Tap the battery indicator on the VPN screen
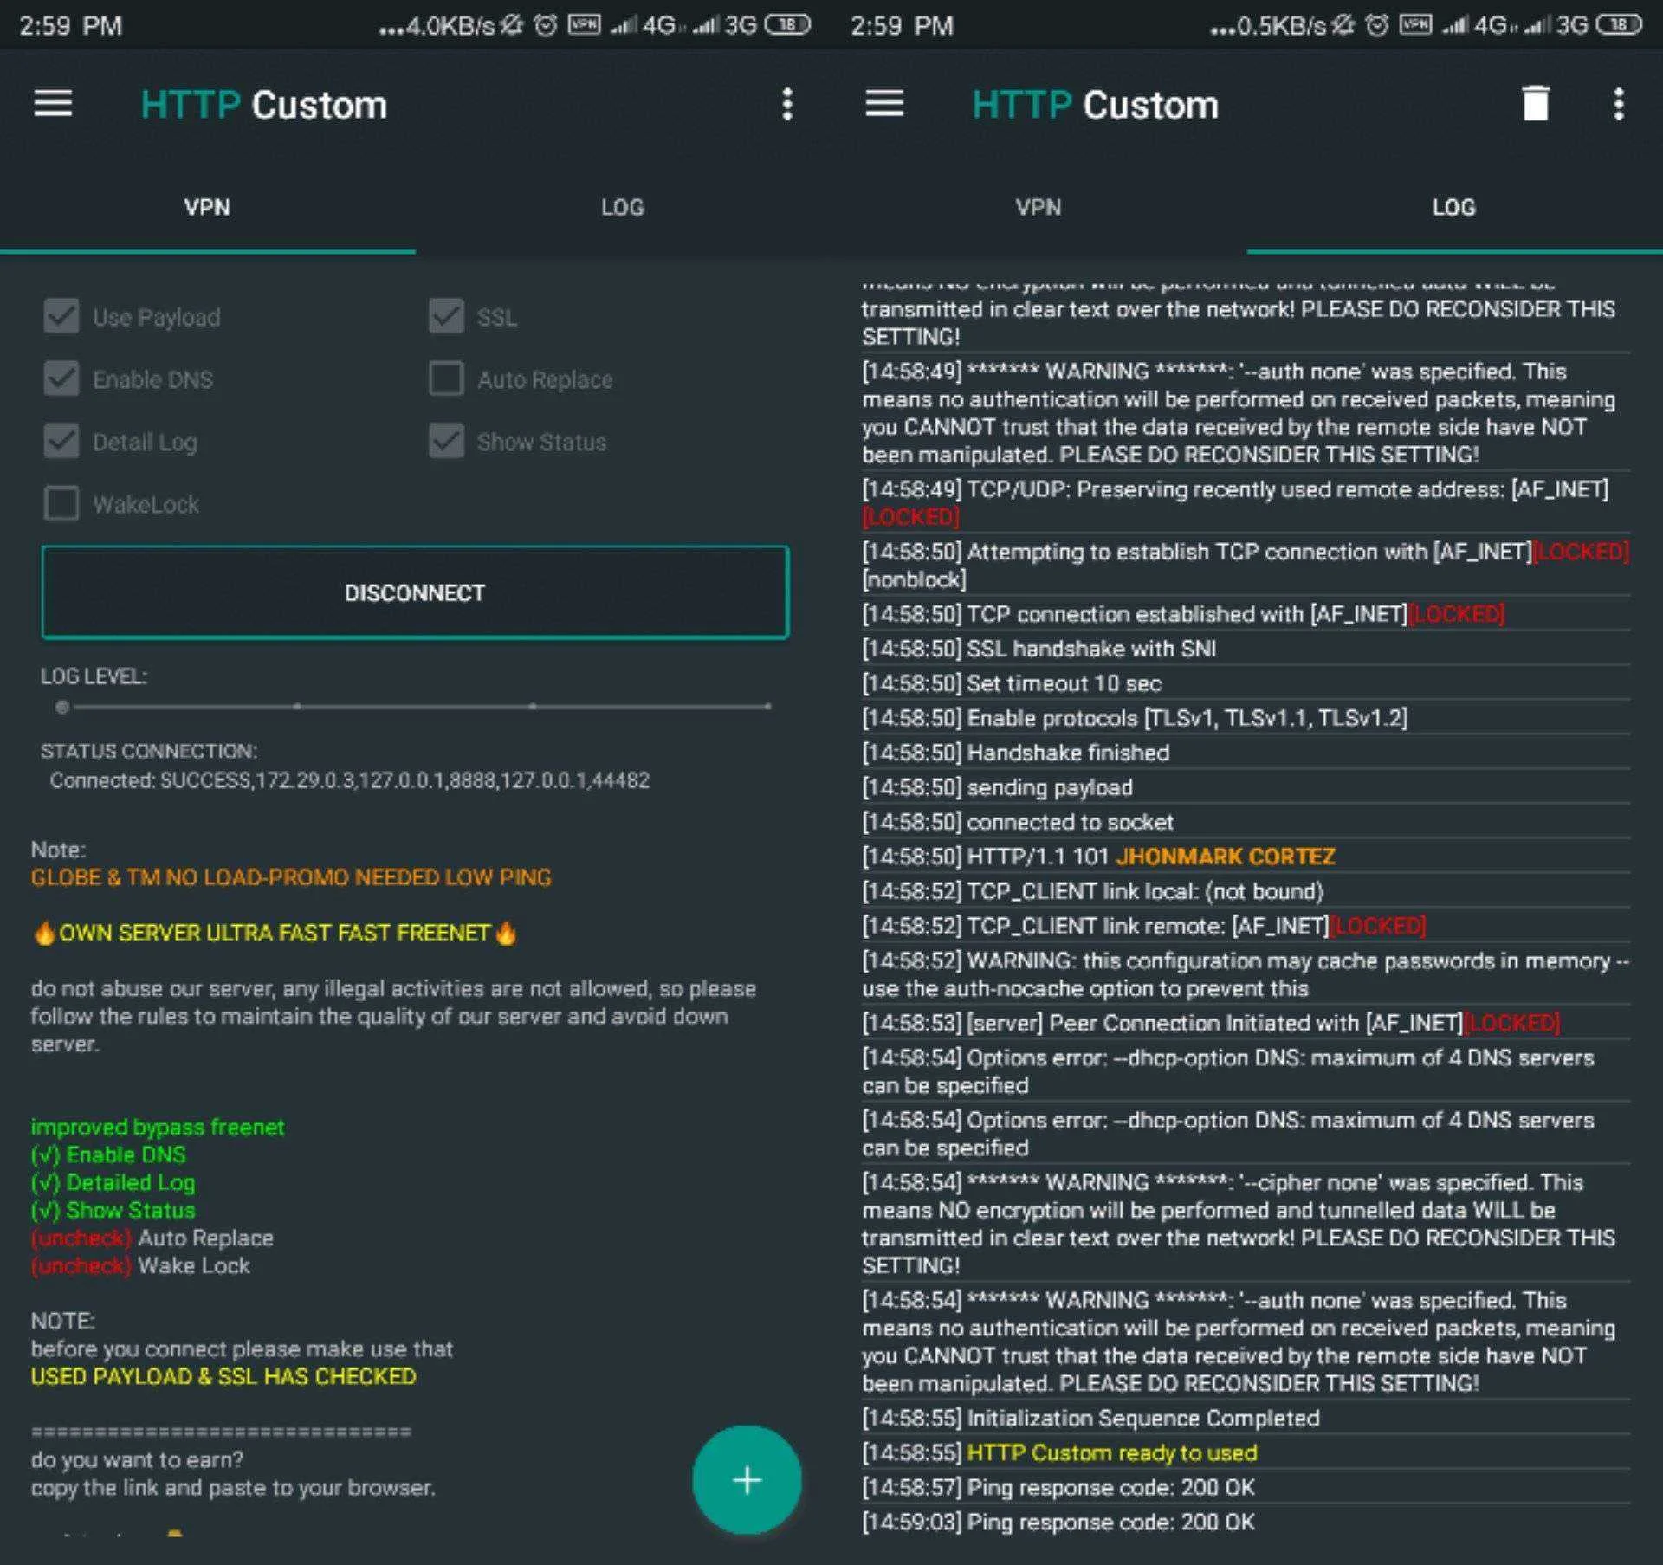Screen dimensions: 1663x1565 click(787, 24)
